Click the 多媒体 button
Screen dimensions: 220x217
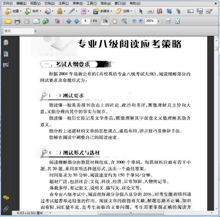[101, 11]
